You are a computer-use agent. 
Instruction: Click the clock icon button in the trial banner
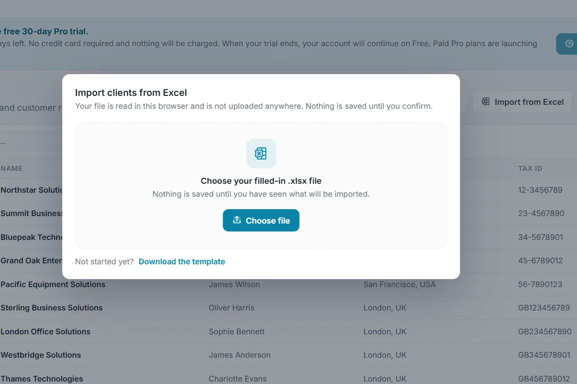pos(567,44)
